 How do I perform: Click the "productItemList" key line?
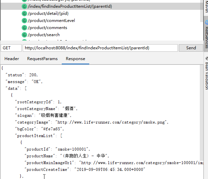[x=39, y=135]
